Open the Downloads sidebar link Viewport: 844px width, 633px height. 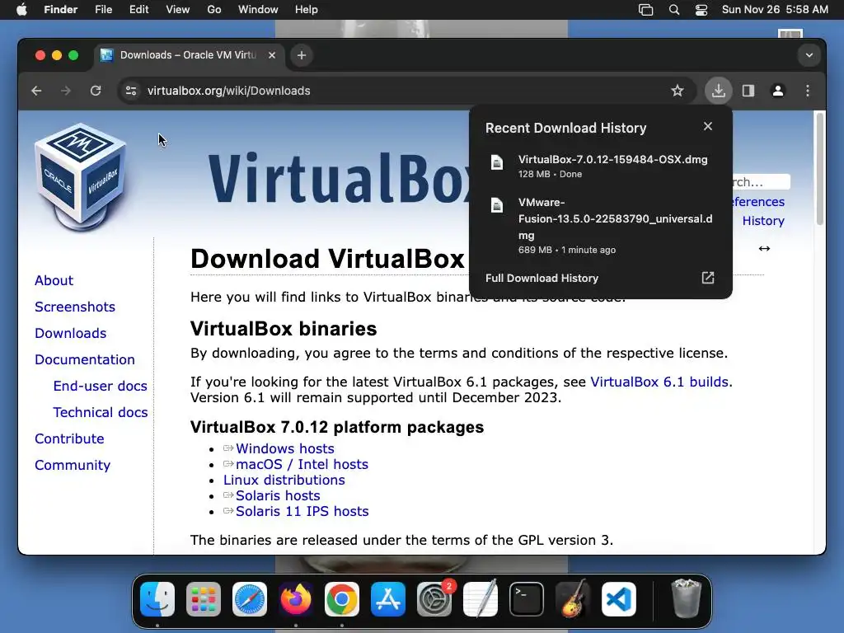(x=71, y=333)
